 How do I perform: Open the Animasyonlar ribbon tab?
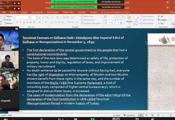pyautogui.click(x=37, y=12)
